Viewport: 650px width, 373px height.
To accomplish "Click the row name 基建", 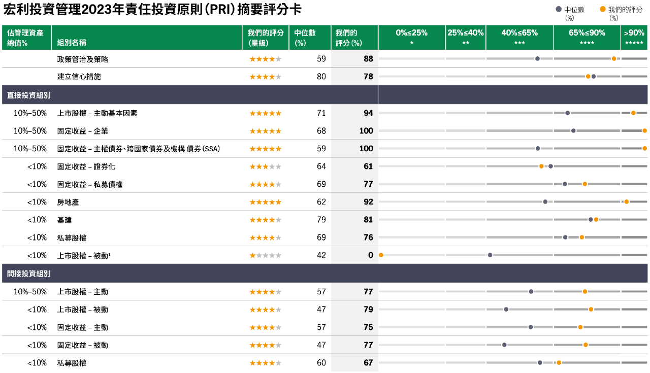I will [x=64, y=220].
